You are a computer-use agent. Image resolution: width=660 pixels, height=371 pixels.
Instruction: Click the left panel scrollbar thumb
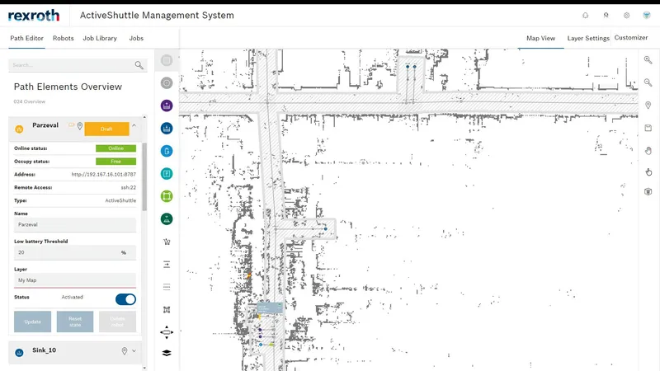144,176
